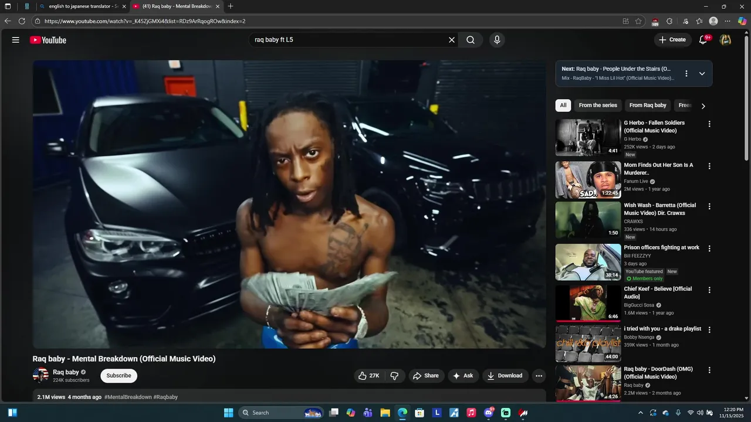The width and height of the screenshot is (751, 422).
Task: Add page to favorites star icon
Action: (638, 21)
